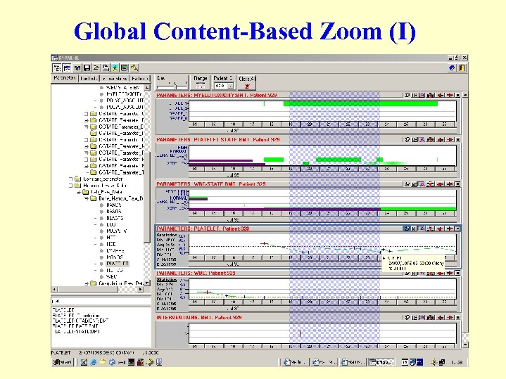Click the people-figures icon in the MYELOTOXICITY panel header

(431, 95)
